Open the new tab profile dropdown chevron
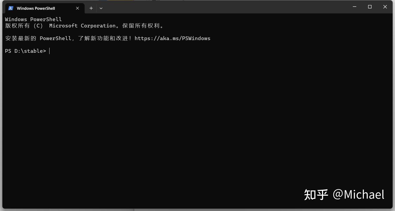395x211 pixels. (x=101, y=8)
